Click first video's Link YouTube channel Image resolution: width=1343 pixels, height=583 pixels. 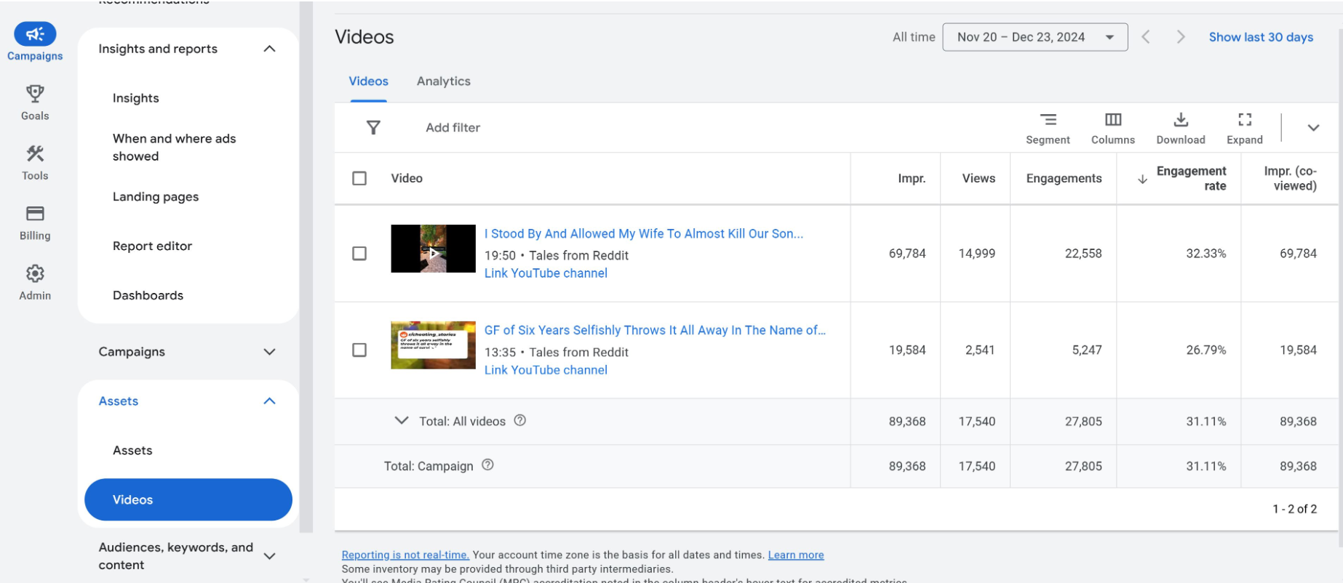546,273
